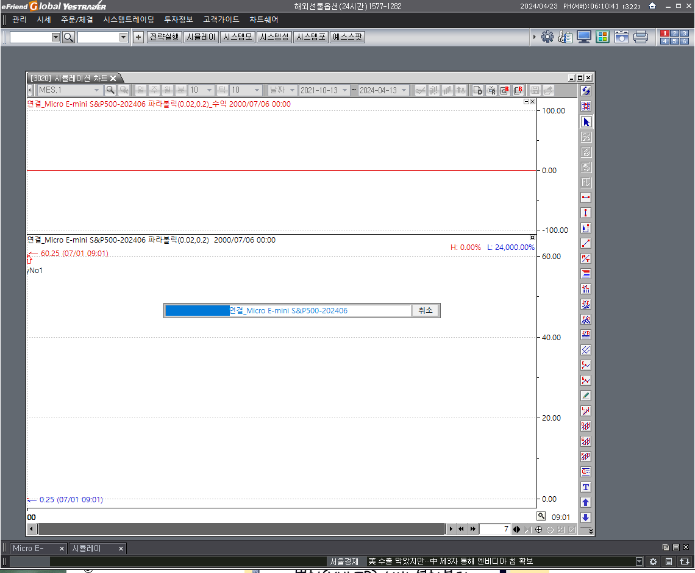Image resolution: width=695 pixels, height=573 pixels.
Task: Click the monitor display icon
Action: tap(584, 37)
